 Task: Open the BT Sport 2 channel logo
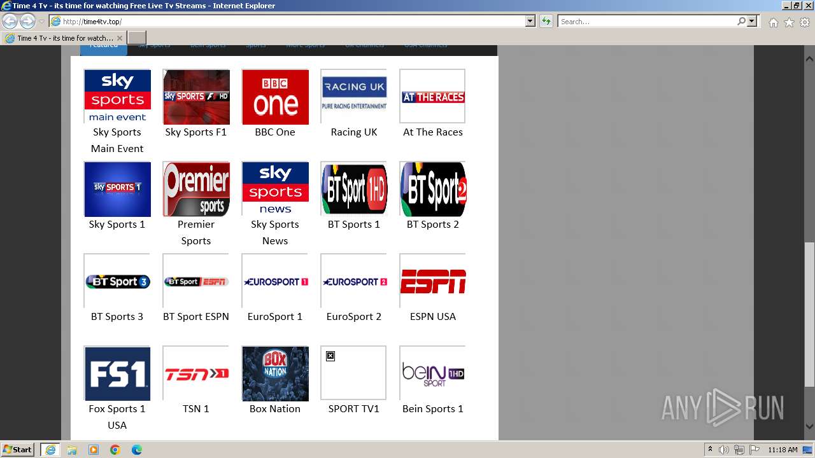pos(433,189)
